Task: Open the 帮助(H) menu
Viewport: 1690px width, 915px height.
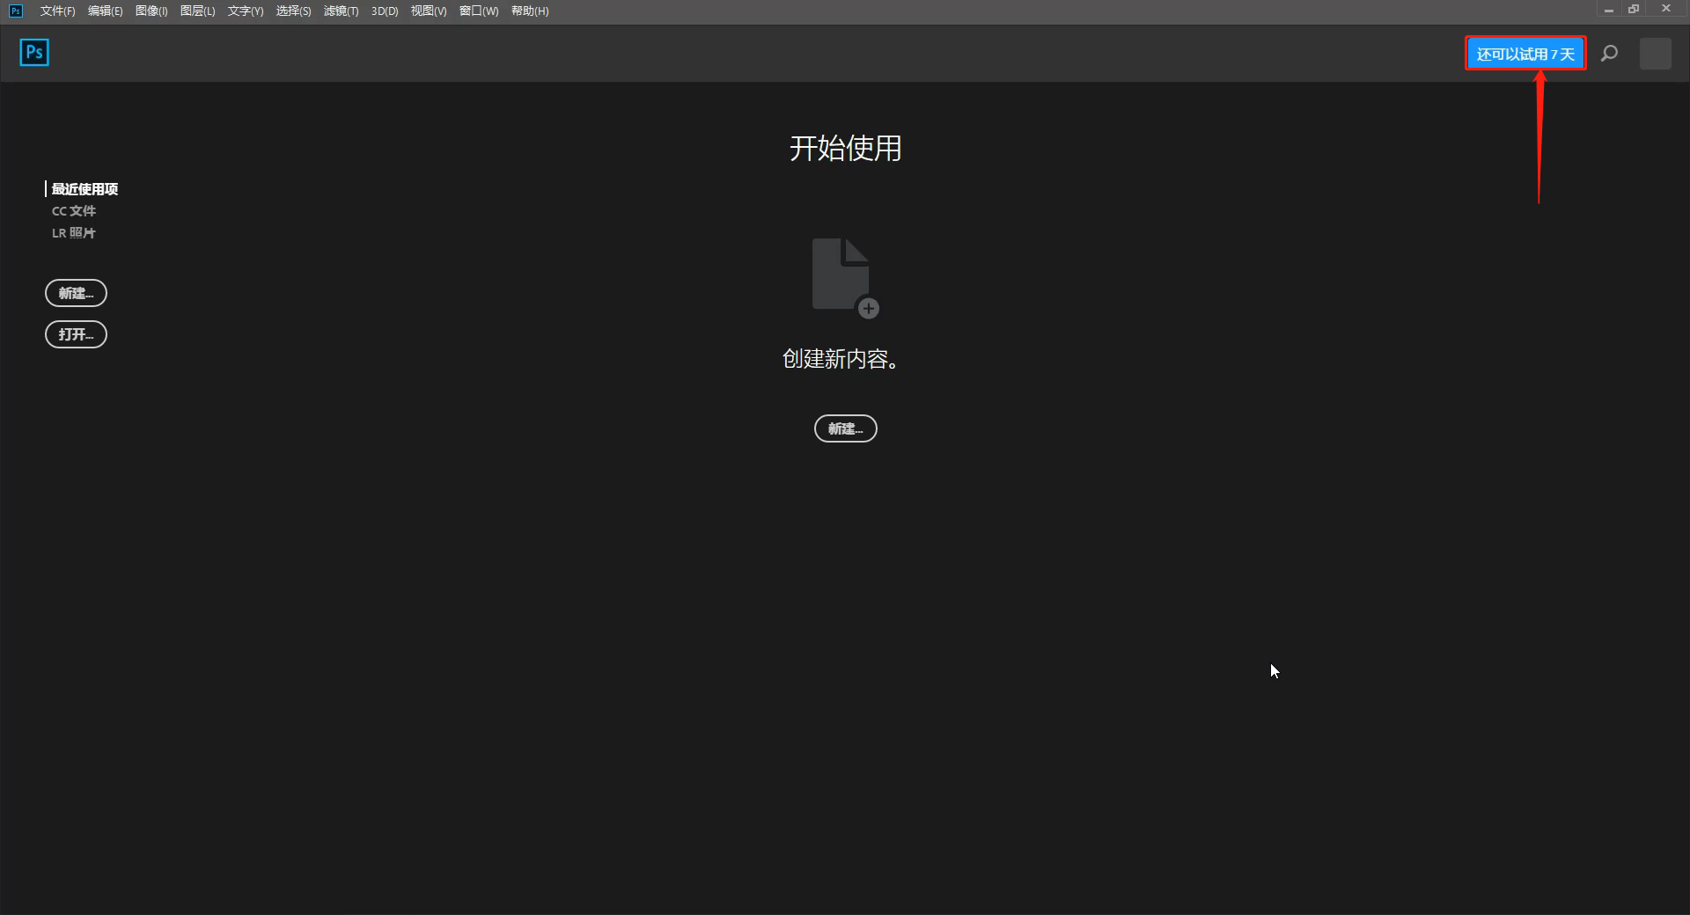Action: click(530, 11)
